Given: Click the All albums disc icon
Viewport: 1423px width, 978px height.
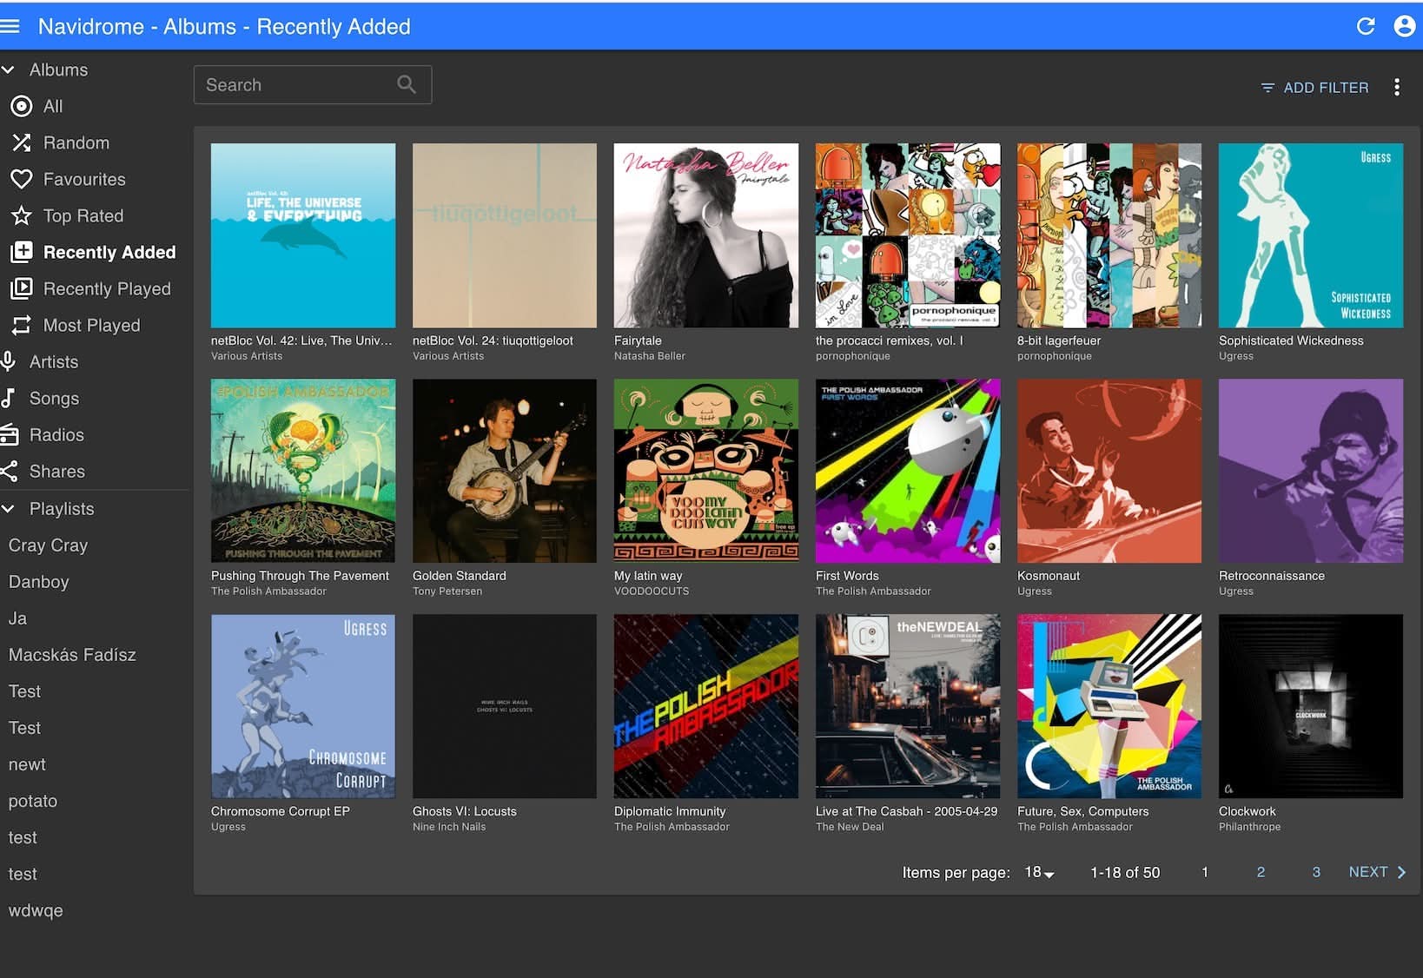Looking at the screenshot, I should click(21, 106).
